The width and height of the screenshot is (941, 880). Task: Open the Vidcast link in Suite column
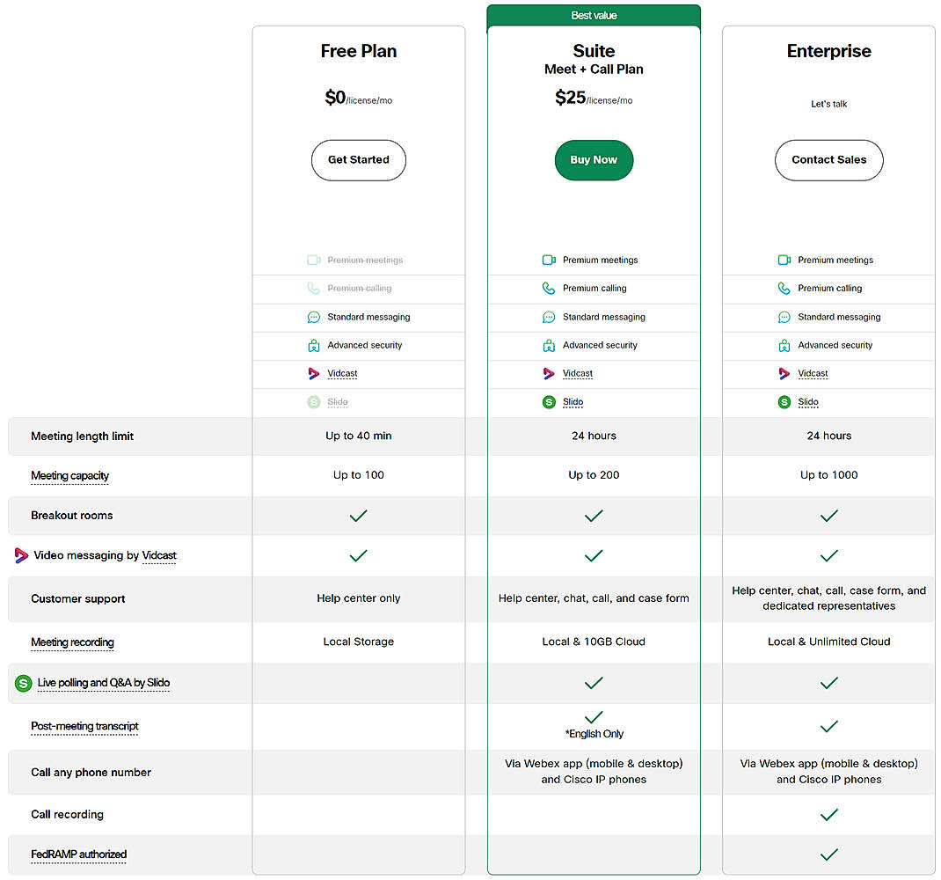(577, 373)
